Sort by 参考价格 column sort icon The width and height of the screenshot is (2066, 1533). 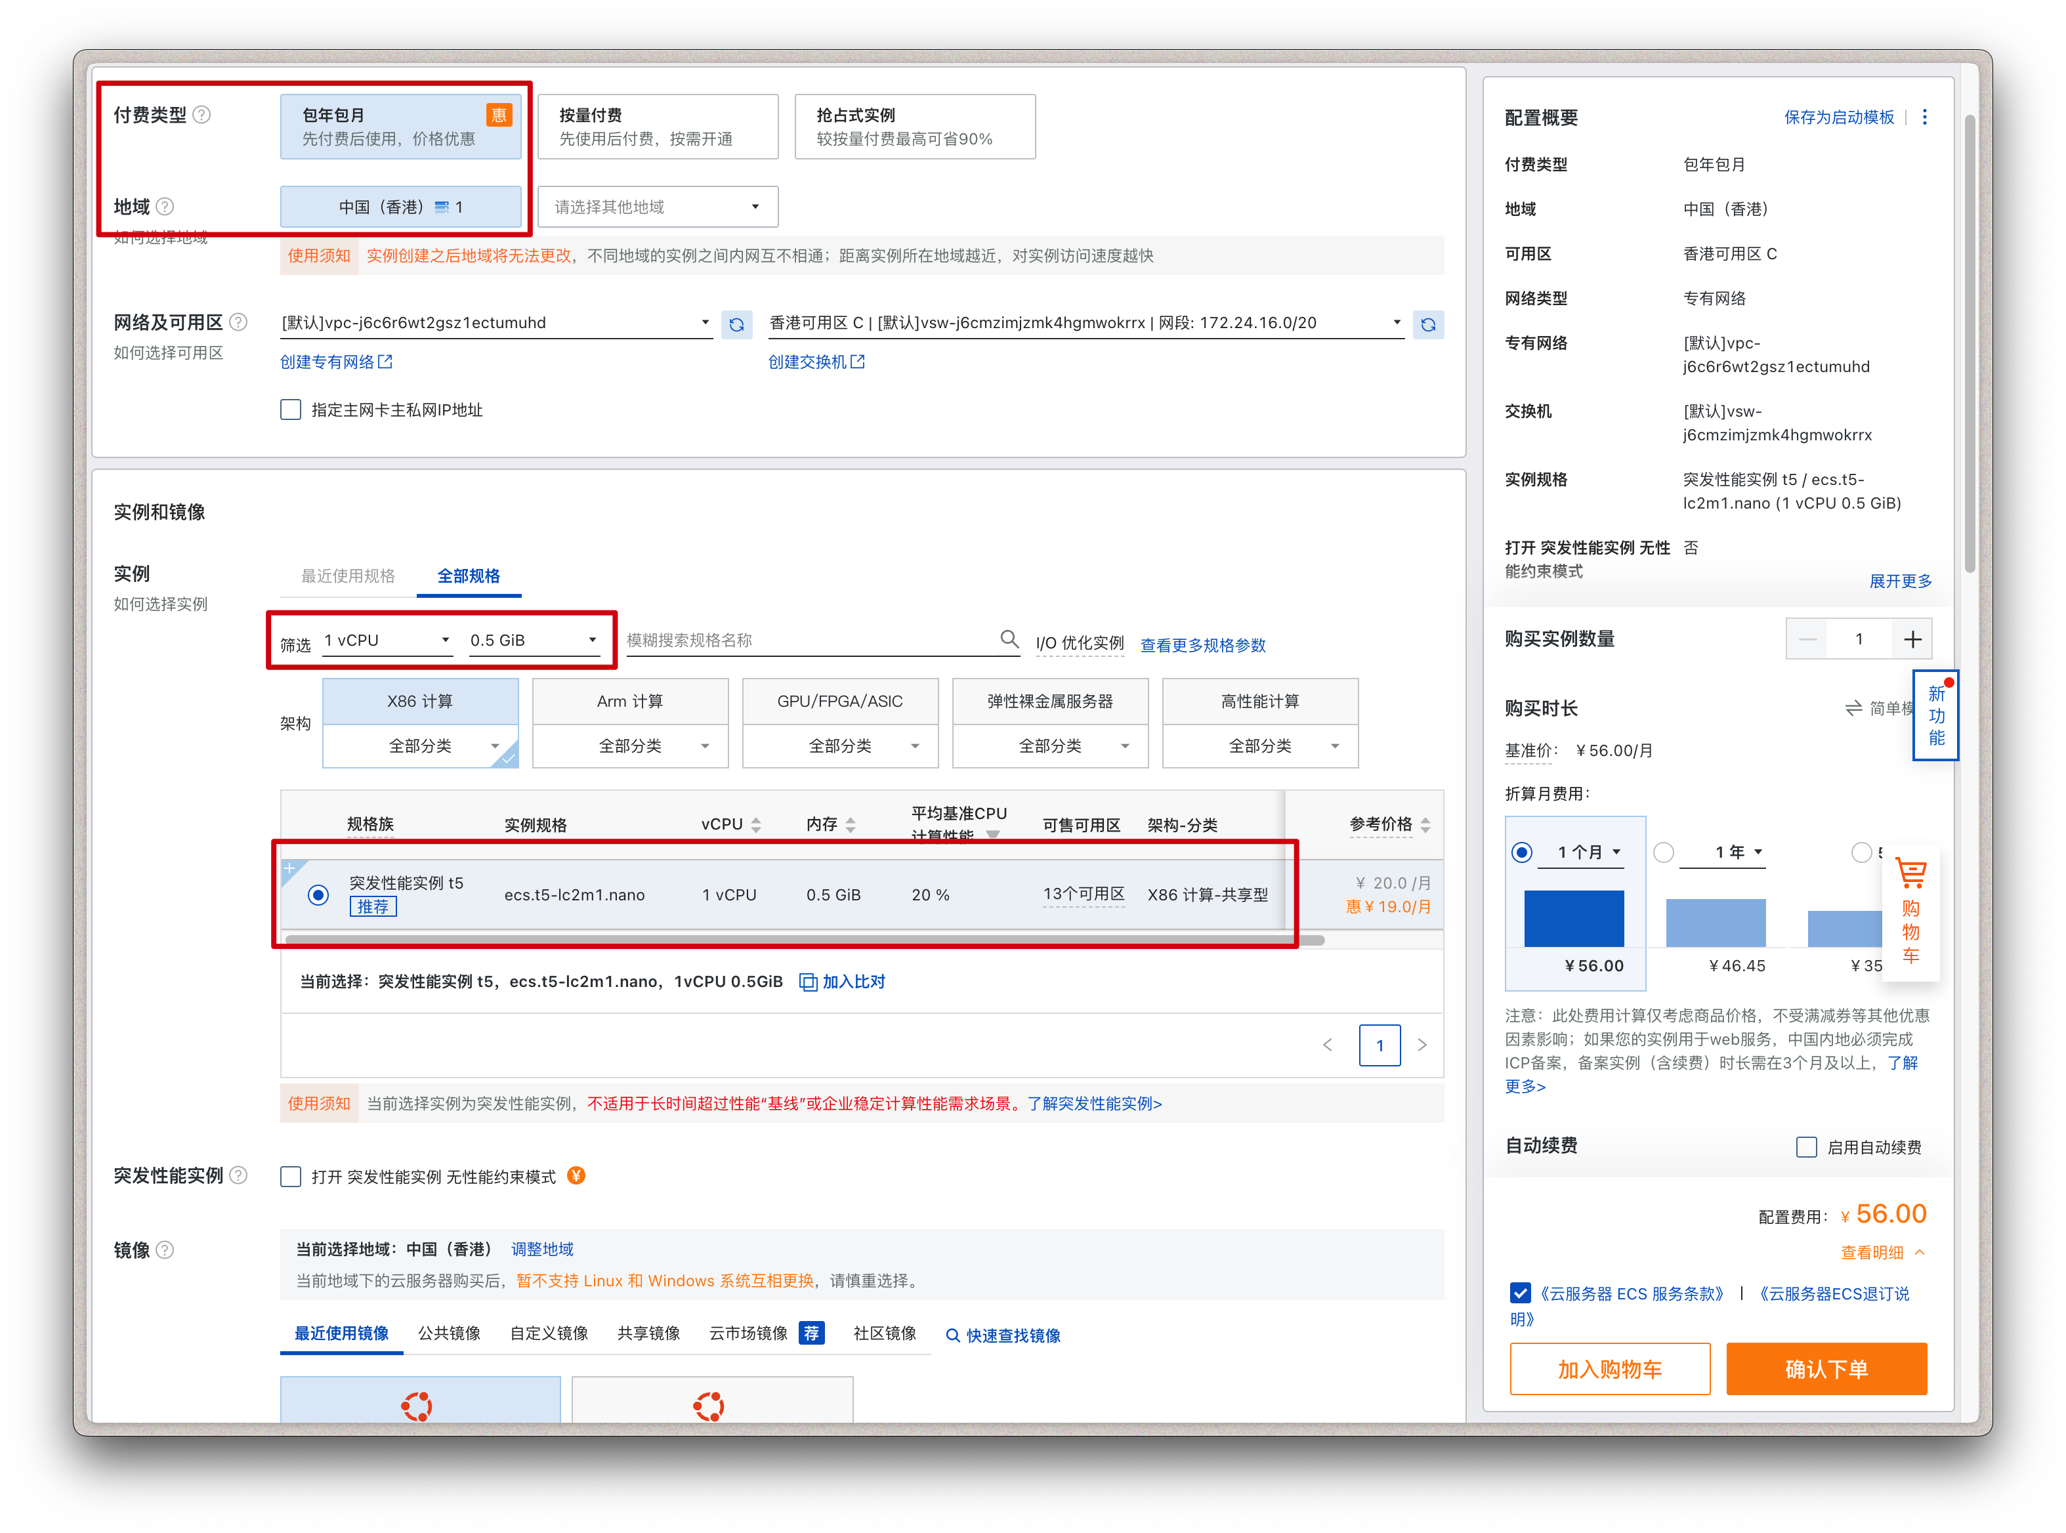tap(1425, 824)
